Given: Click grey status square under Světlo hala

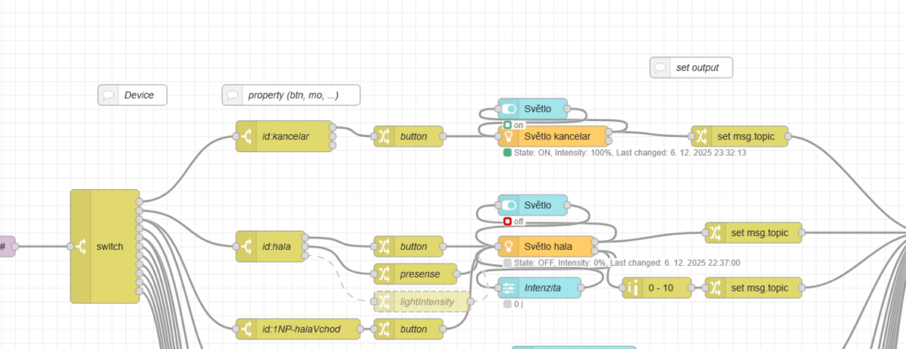Looking at the screenshot, I should 507,262.
